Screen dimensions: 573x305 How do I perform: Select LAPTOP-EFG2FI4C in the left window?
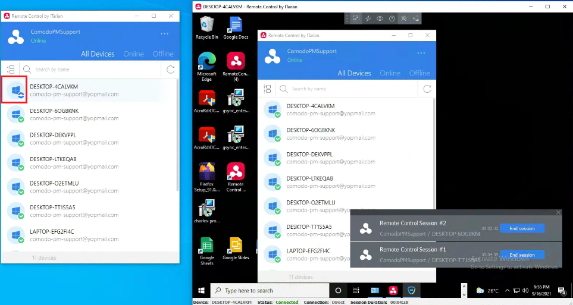(x=89, y=235)
